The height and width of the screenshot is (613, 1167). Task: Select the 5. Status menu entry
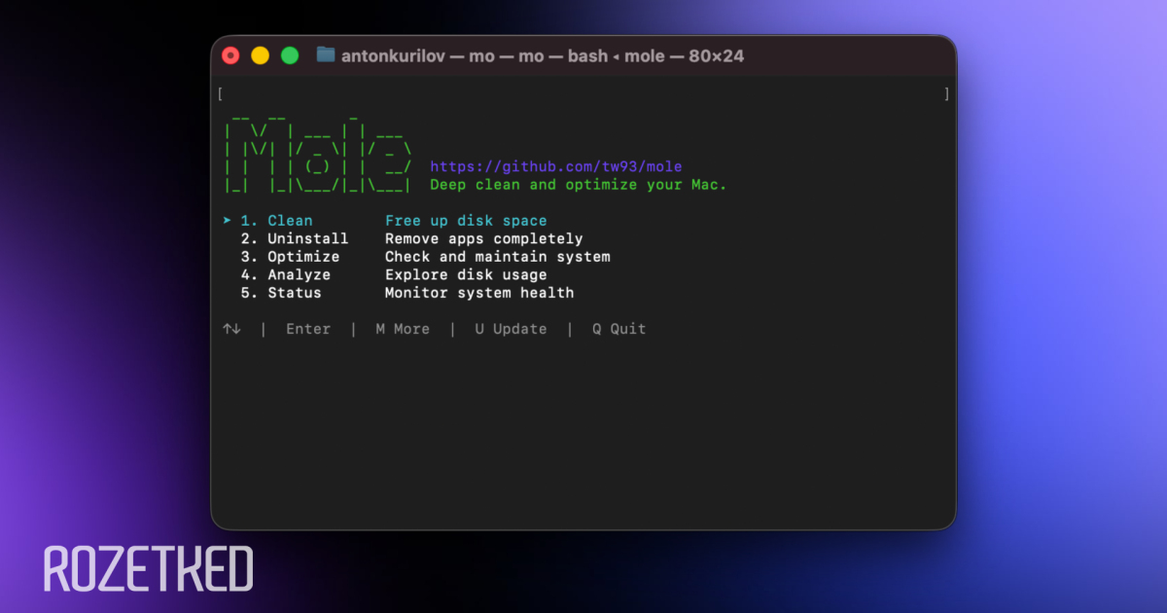281,293
